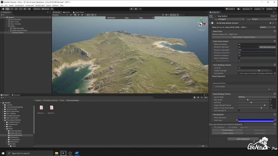Viewport: 278px width, 156px height.
Task: Click the Pause button
Action: coord(136,9)
